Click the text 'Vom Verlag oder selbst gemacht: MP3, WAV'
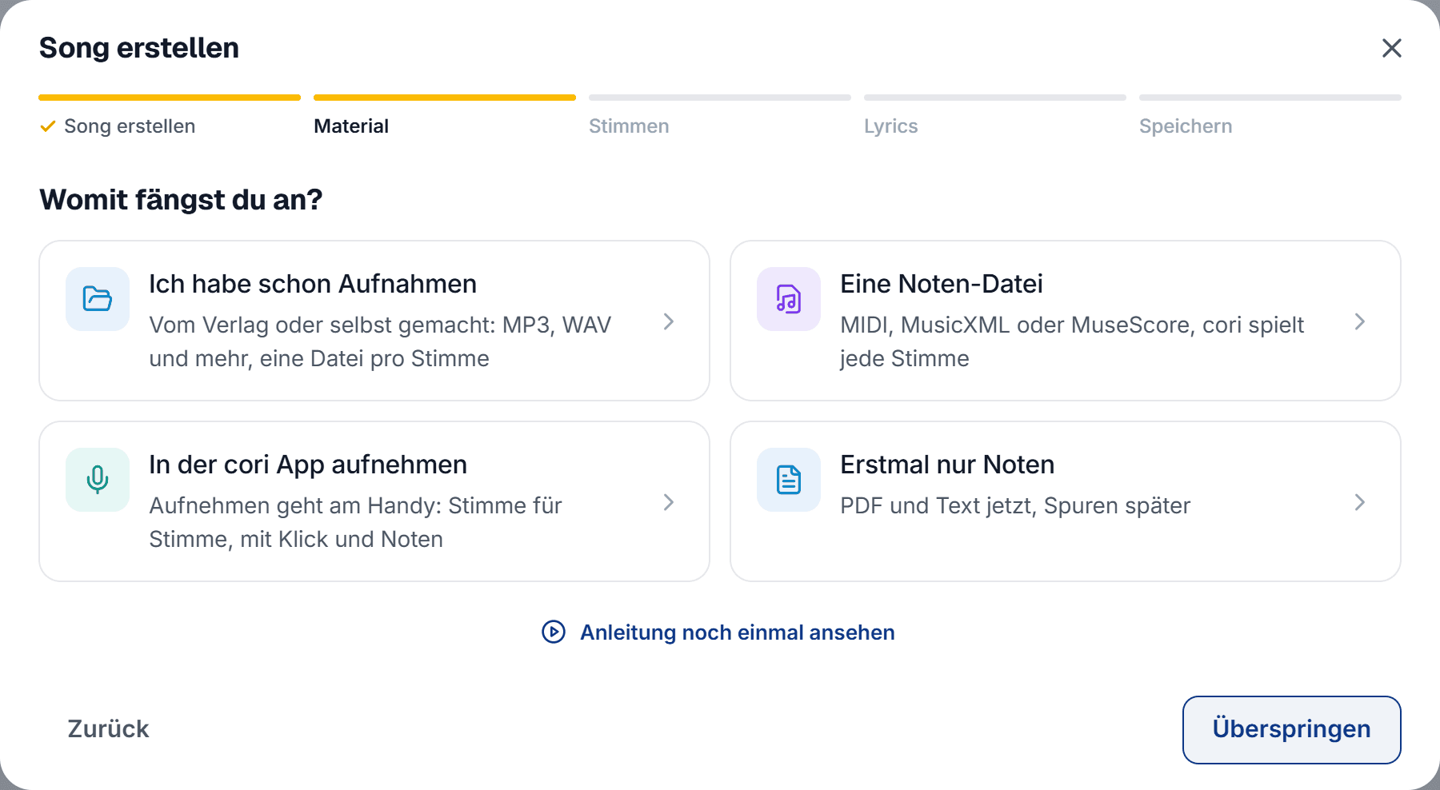The image size is (1440, 790). point(380,325)
